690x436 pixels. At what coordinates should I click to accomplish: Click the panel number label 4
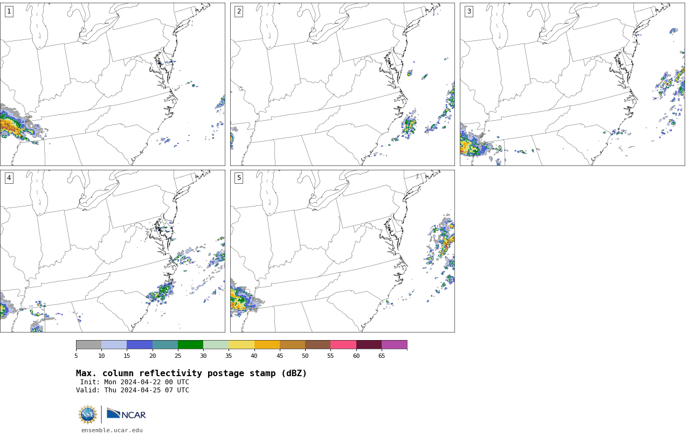coord(9,178)
